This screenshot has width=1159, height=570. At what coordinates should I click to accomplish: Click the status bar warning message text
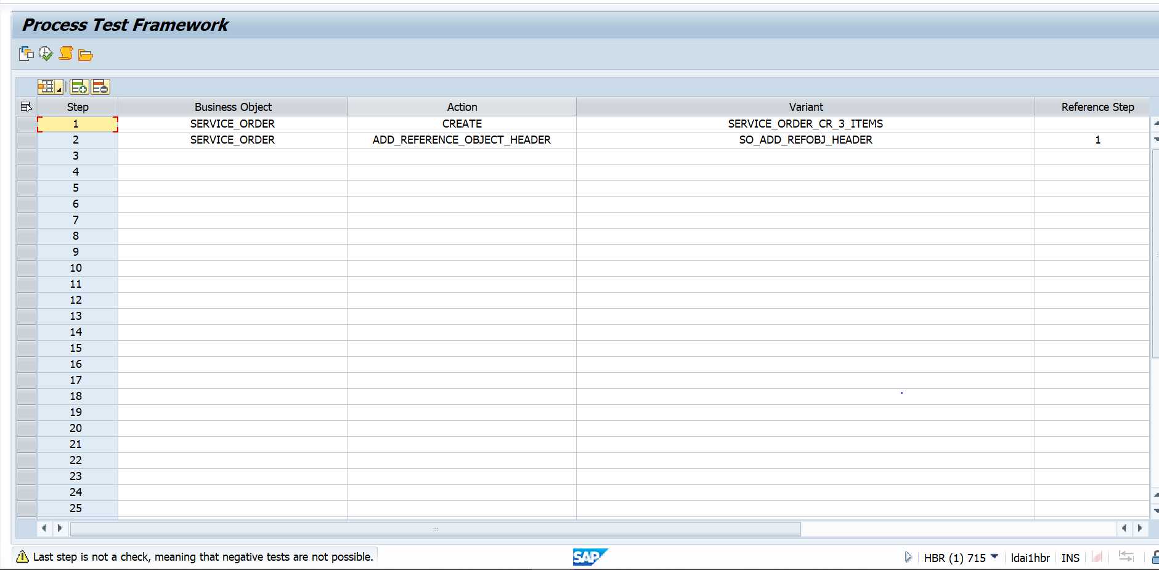(x=203, y=557)
